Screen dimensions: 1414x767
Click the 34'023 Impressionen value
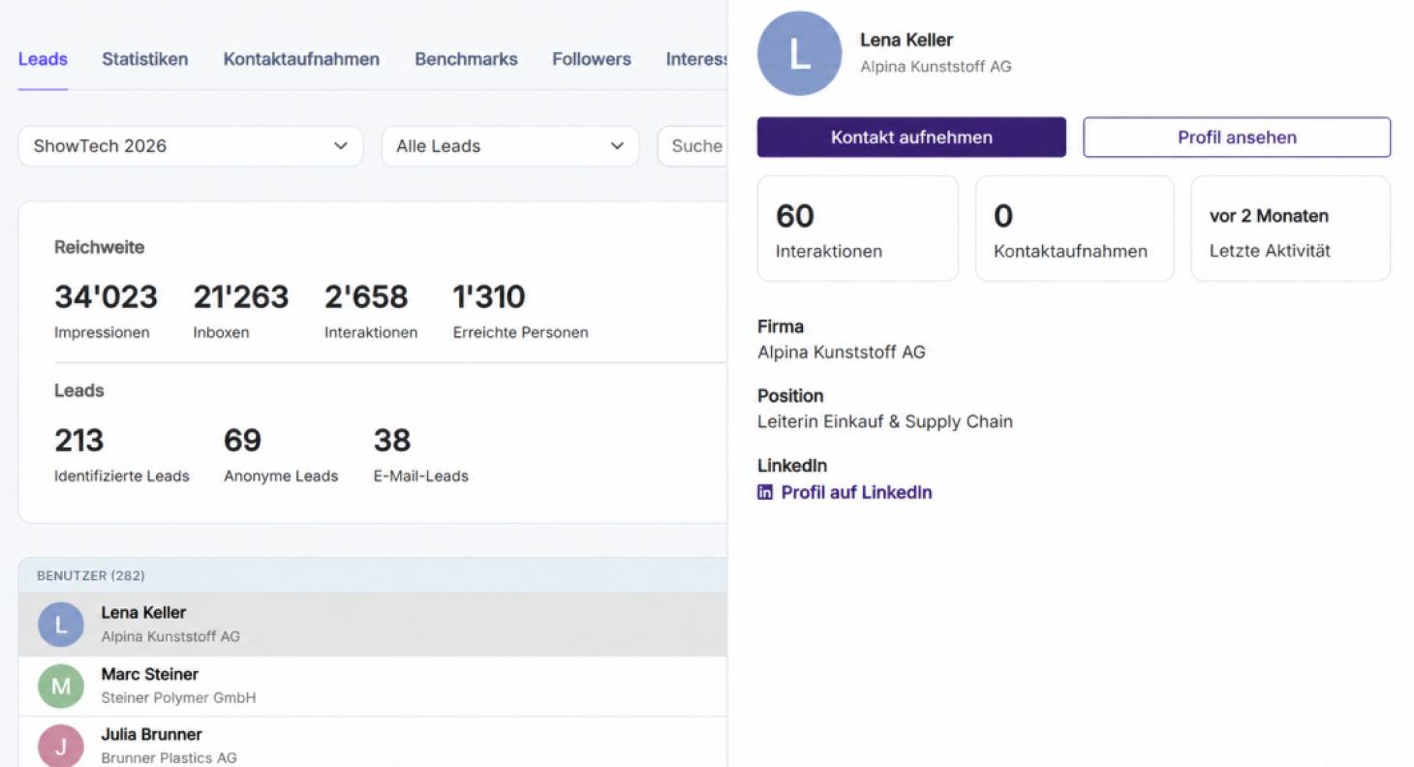106,296
